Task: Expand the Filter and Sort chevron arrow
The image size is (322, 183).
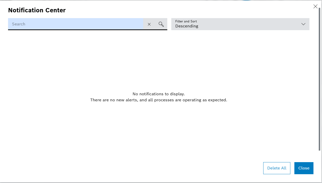Action: coord(303,24)
